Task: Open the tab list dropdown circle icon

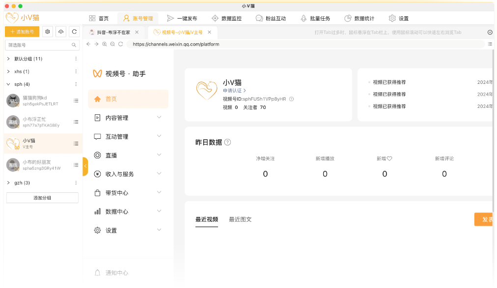Action: 490,32
